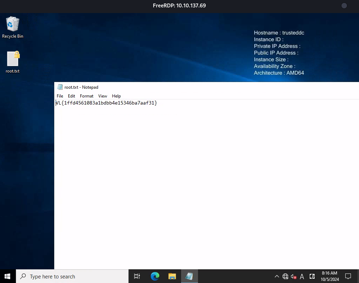The width and height of the screenshot is (359, 283).
Task: Click the Type here to search box
Action: [72, 276]
